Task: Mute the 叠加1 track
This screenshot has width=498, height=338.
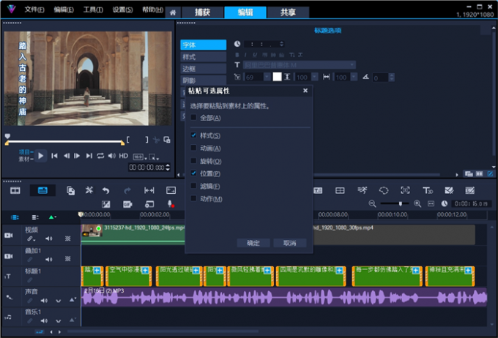Action: [x=48, y=259]
